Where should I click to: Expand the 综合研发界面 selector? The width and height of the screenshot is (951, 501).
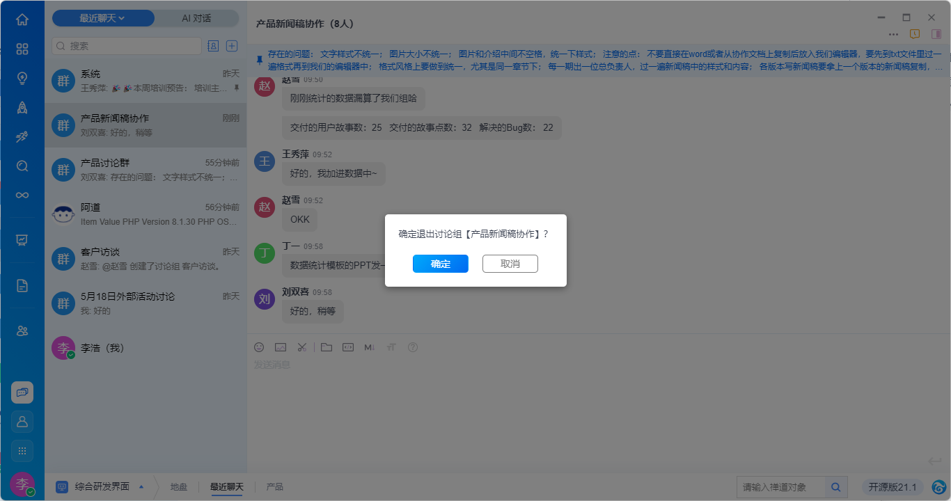[102, 487]
